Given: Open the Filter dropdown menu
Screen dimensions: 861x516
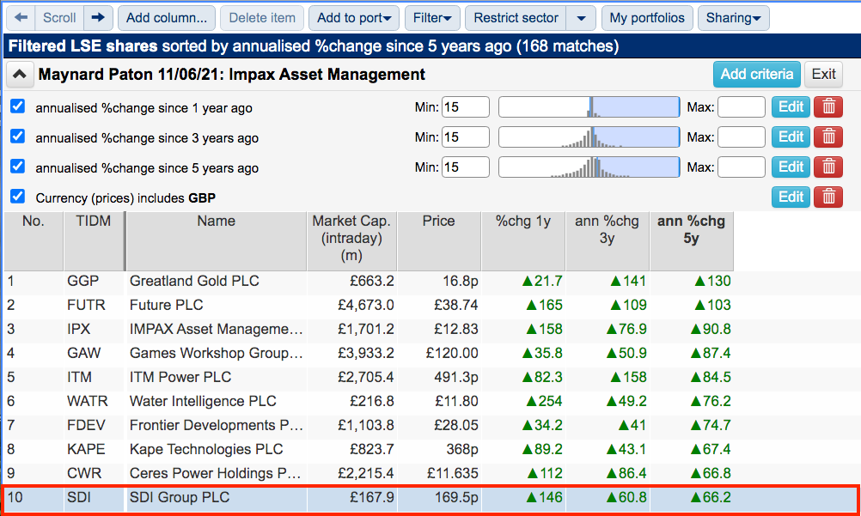Looking at the screenshot, I should tap(432, 18).
